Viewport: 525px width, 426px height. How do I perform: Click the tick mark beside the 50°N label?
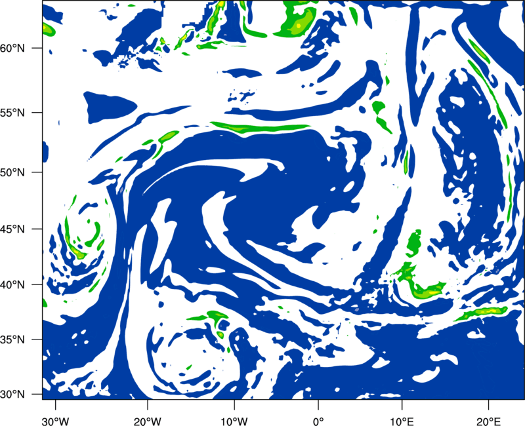[37, 172]
